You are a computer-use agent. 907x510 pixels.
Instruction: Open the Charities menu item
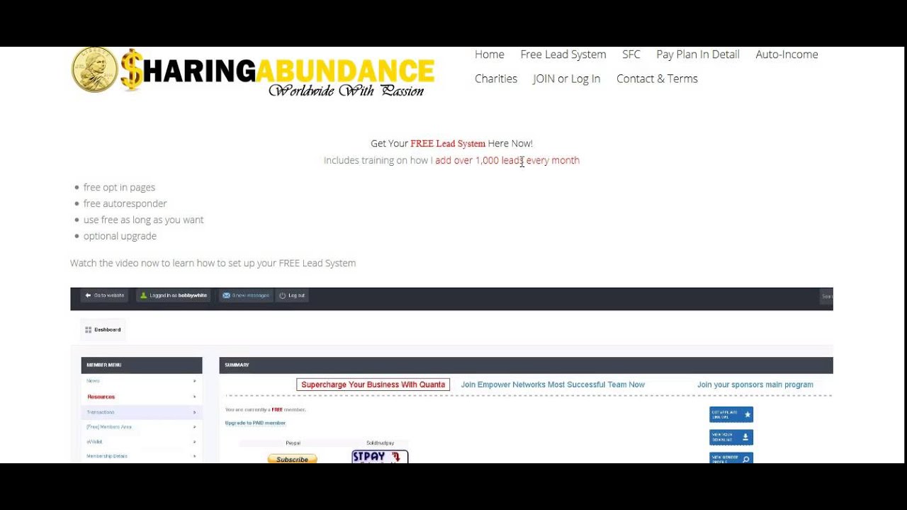[496, 79]
